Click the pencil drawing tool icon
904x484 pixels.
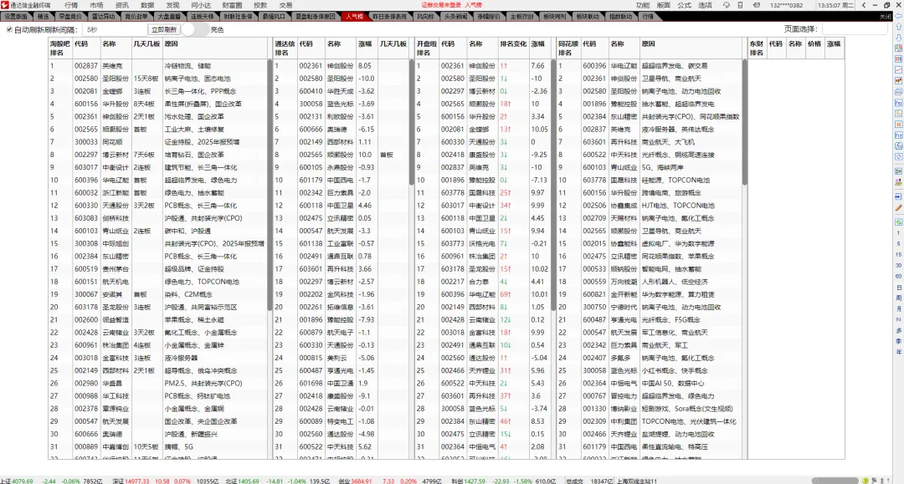tap(898, 208)
